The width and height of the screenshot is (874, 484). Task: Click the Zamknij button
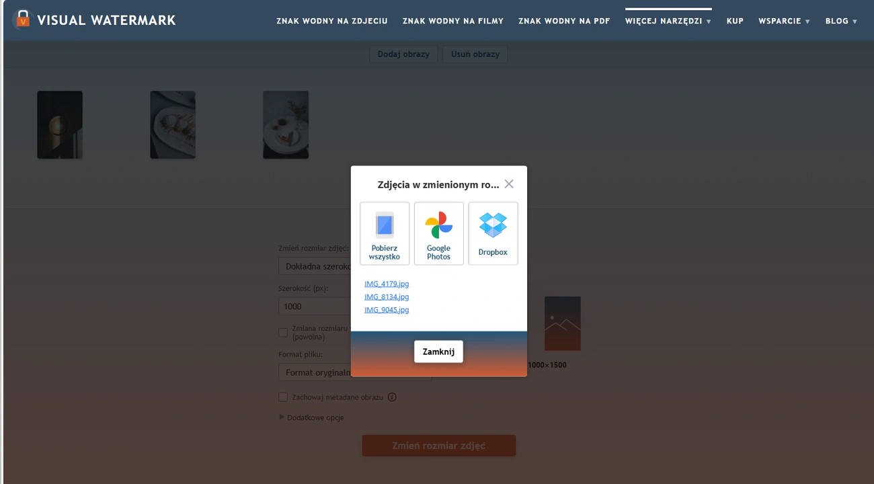tap(438, 352)
